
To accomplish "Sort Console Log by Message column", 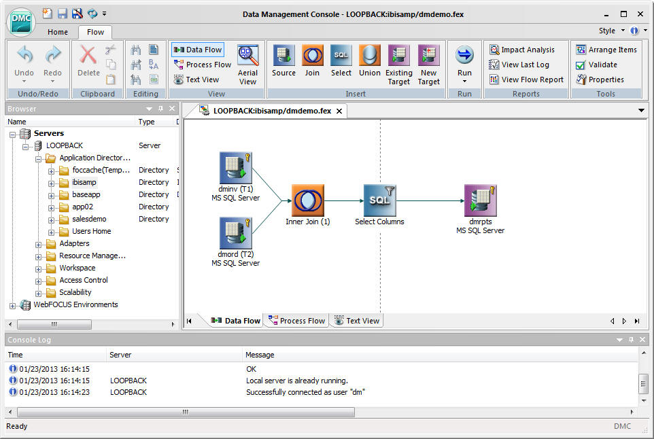I will click(260, 355).
